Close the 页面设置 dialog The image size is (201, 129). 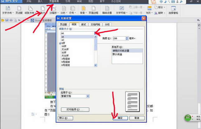(144, 18)
